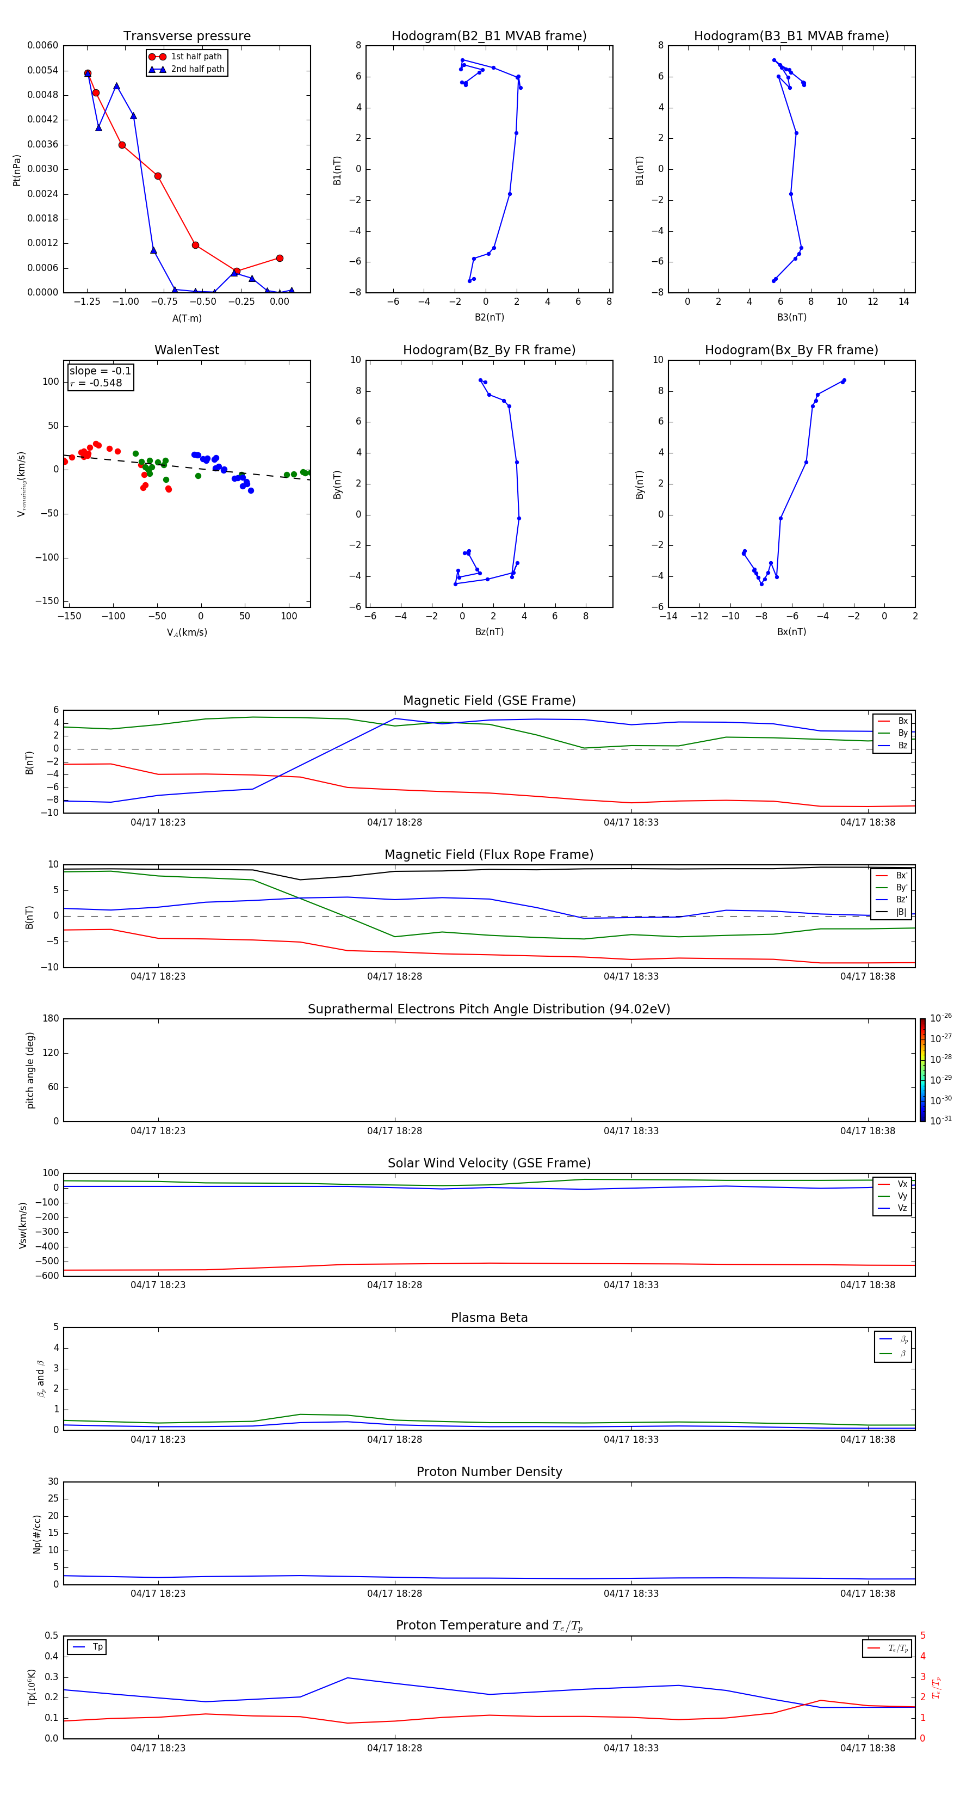Click the 'Solar Wind Velocity (GSE Frame)' title
The image size is (979, 1796).
(489, 1163)
